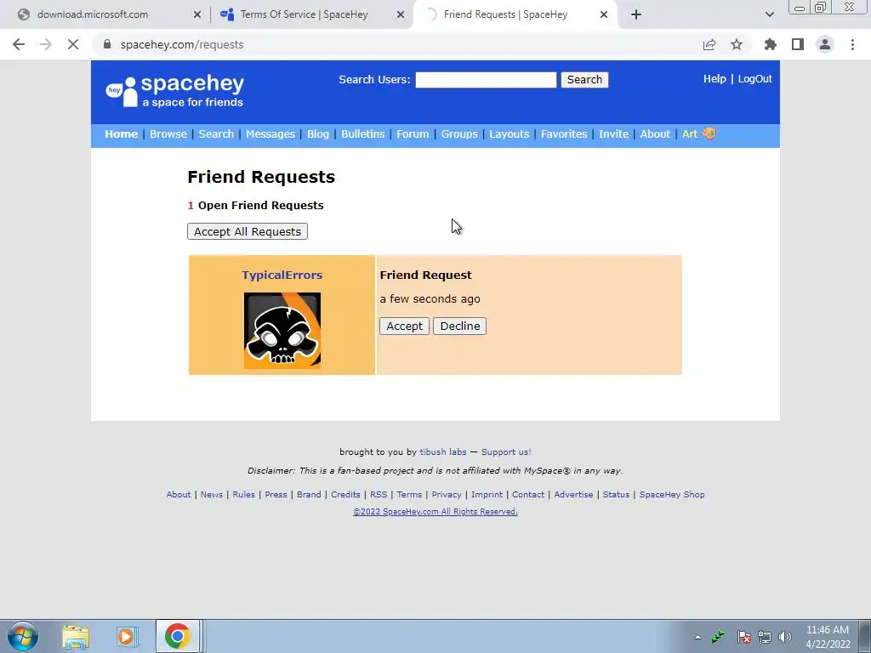Screen dimensions: 871x653
Task: Click the browser back arrow
Action: [19, 44]
